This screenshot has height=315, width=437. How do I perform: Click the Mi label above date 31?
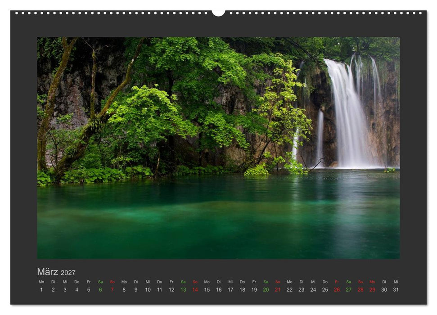396,282
